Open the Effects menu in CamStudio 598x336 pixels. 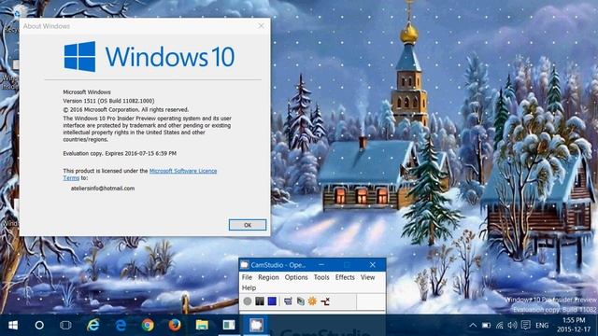pos(345,277)
